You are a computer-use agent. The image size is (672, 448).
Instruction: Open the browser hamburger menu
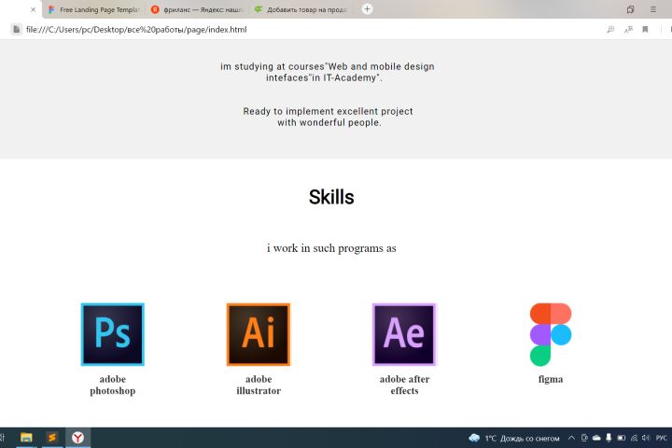[x=653, y=9]
